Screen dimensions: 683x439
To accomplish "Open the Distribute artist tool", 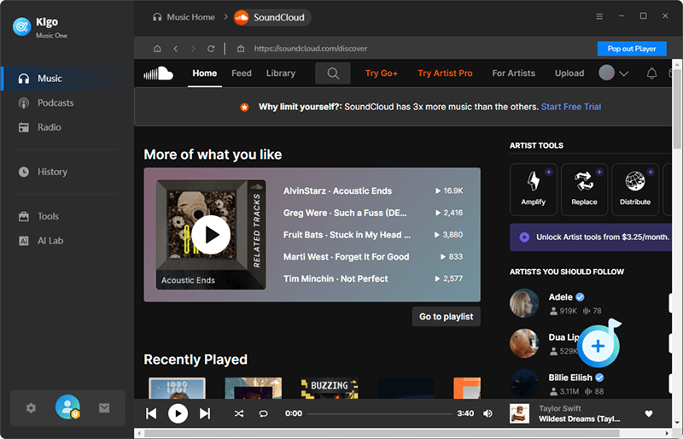I will (x=635, y=190).
